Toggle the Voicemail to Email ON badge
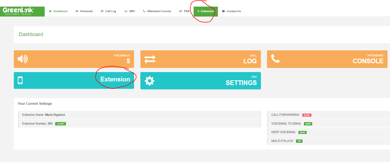 308,124
